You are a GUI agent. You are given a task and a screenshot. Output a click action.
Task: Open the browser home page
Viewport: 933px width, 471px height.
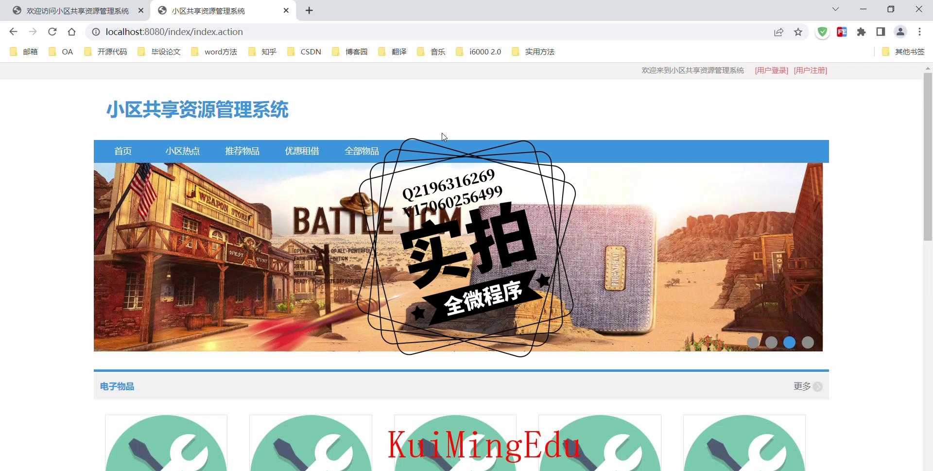tap(71, 32)
